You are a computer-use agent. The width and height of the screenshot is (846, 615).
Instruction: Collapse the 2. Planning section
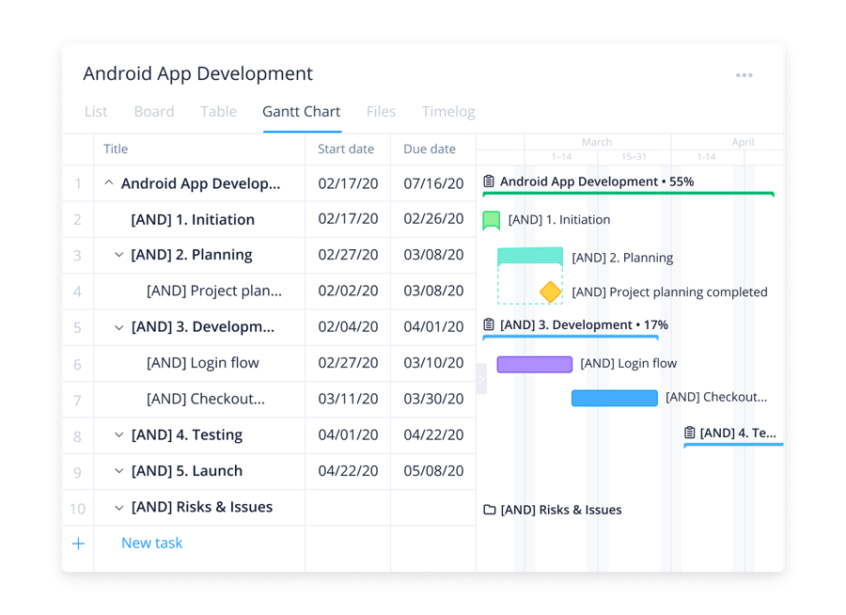[118, 255]
